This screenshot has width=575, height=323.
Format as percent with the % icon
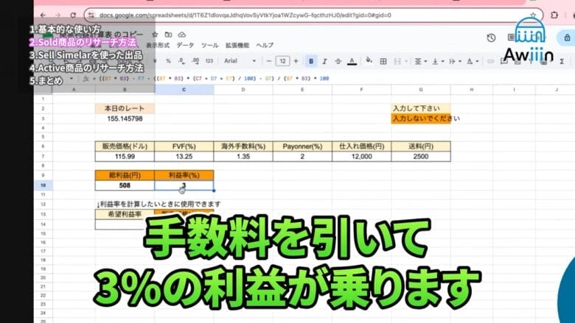click(x=168, y=61)
